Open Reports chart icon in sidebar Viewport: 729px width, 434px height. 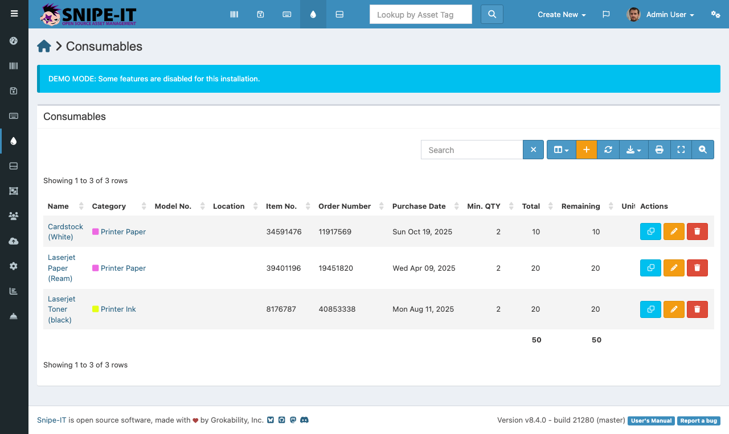14,291
